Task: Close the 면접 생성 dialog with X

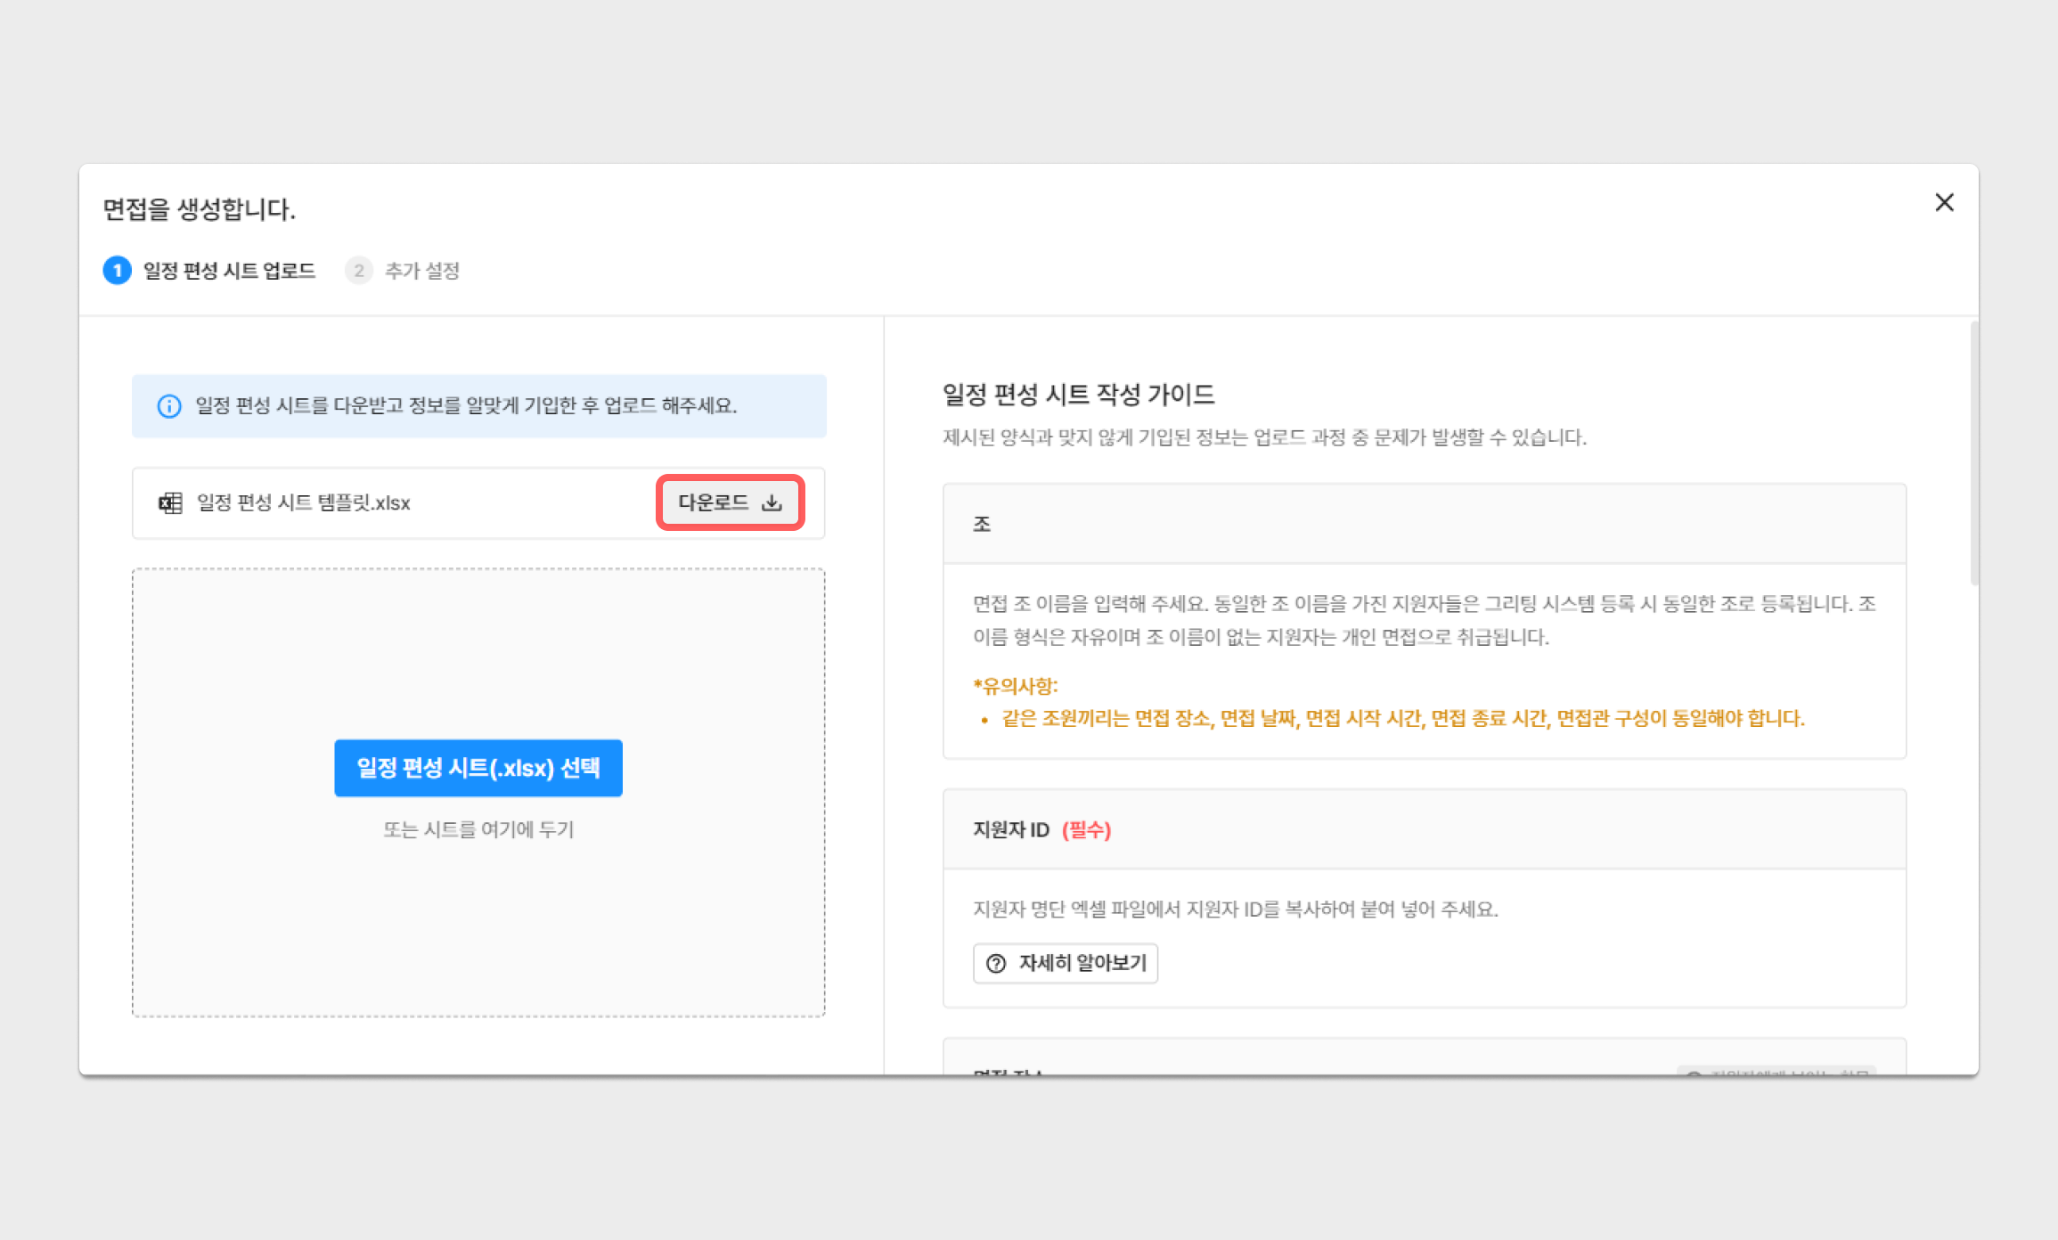Action: pyautogui.click(x=1944, y=203)
